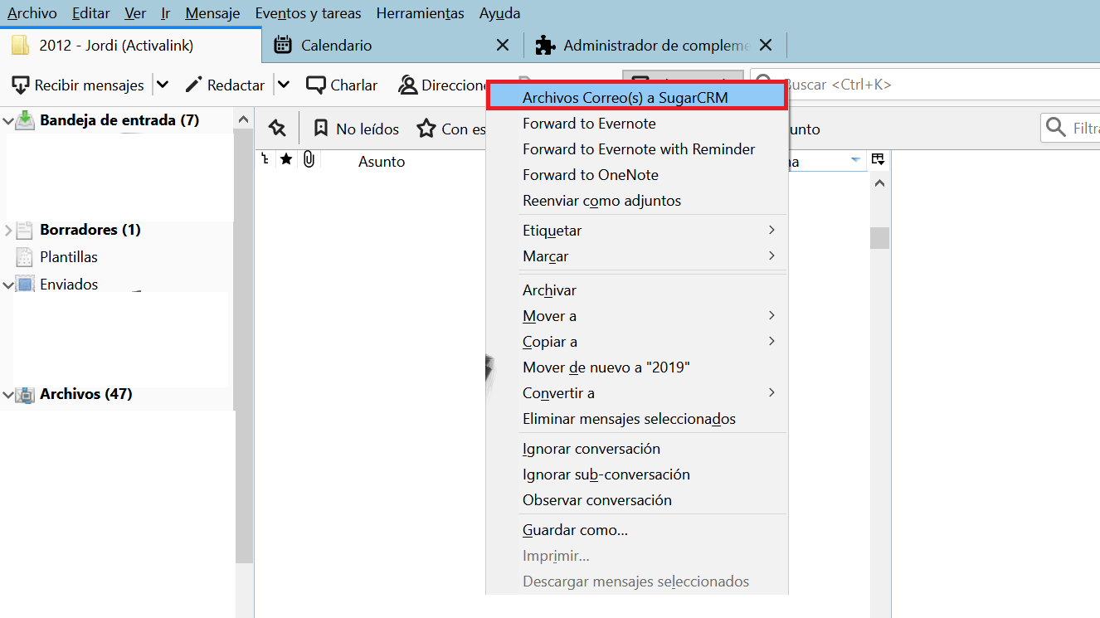Toggle thread view column header

pyautogui.click(x=265, y=159)
